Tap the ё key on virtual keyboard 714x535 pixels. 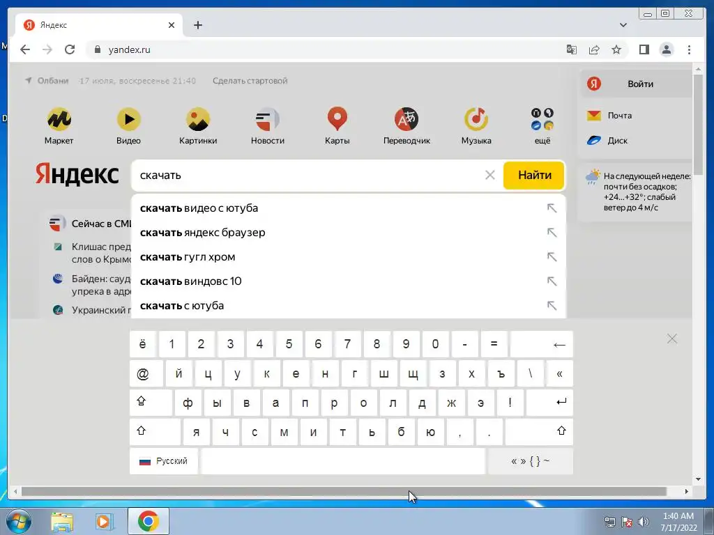pyautogui.click(x=142, y=344)
